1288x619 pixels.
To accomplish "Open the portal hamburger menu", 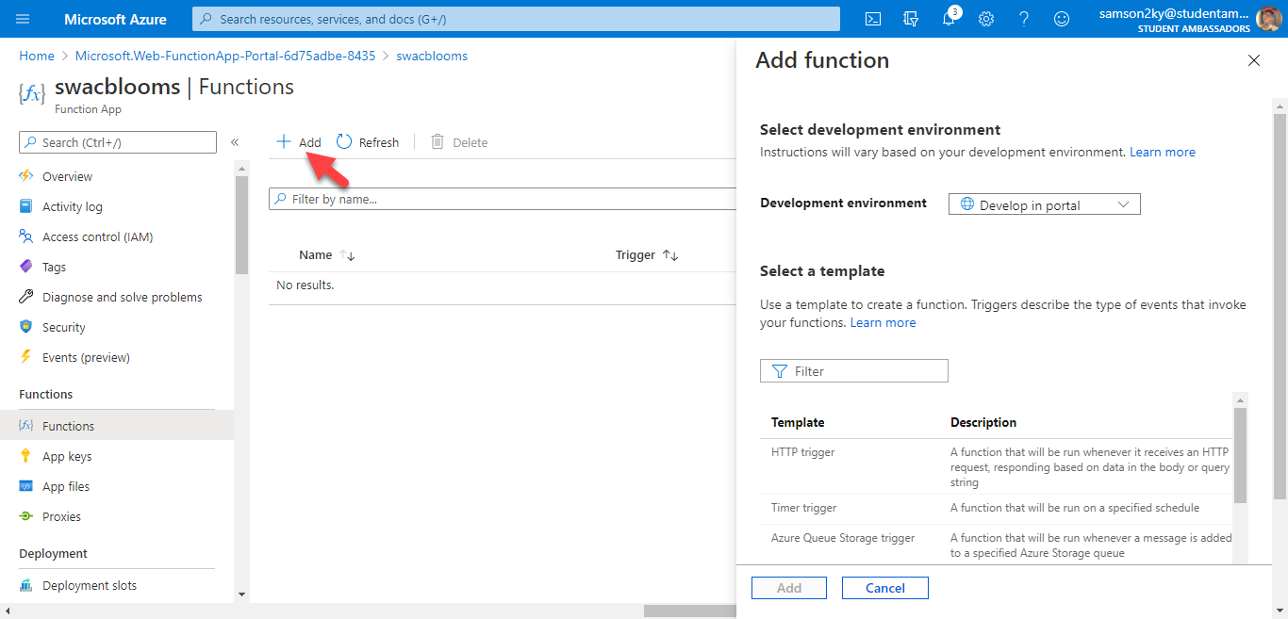I will click(23, 19).
